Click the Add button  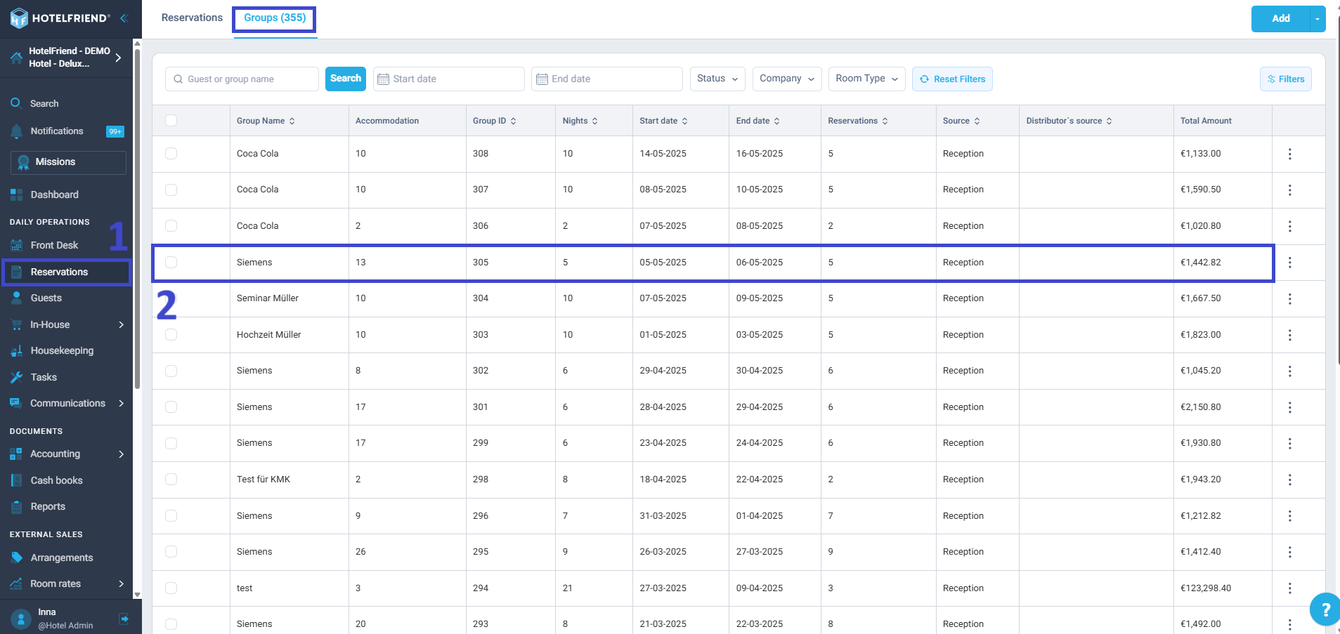1280,19
